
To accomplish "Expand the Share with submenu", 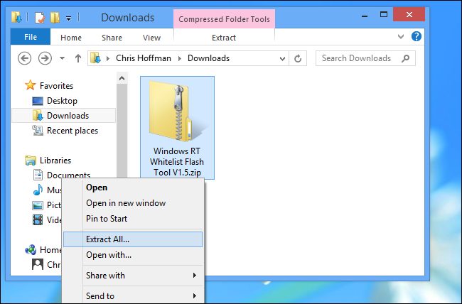I will pos(133,276).
